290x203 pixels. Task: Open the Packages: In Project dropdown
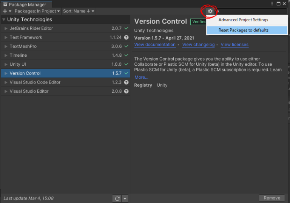tap(37, 11)
